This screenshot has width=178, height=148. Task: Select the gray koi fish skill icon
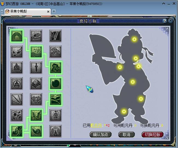coord(17,52)
